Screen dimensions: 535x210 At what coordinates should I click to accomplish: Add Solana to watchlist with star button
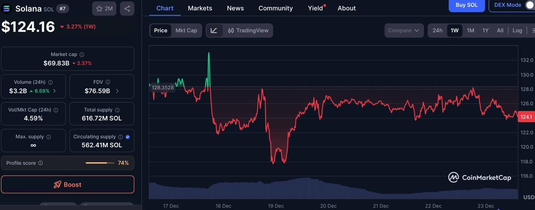(104, 8)
